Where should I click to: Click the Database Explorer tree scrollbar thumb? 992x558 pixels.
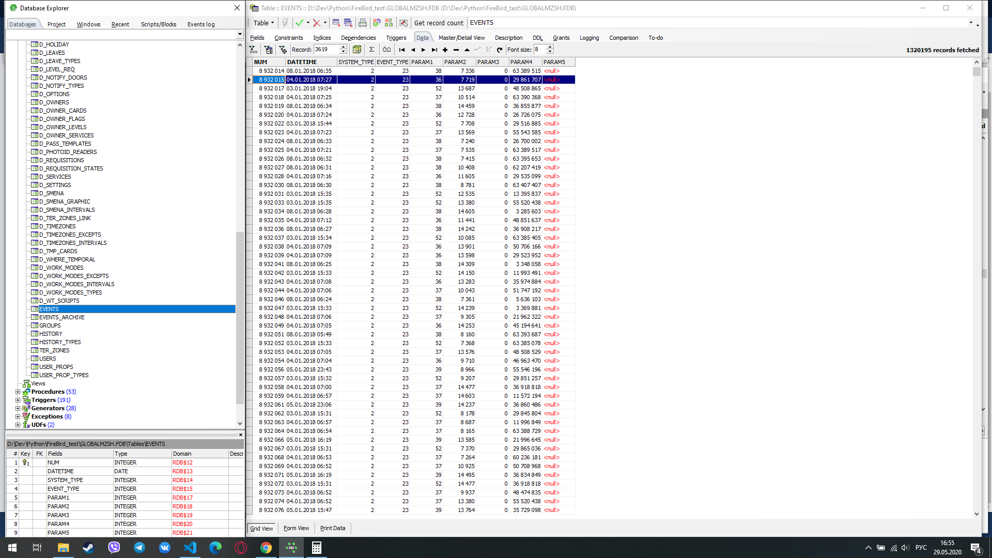[x=239, y=318]
